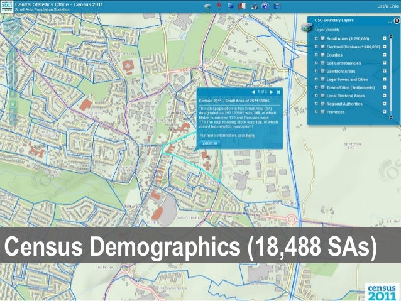The width and height of the screenshot is (401, 301).
Task: Enable the Local Electoral Areas layer
Action: [322, 96]
